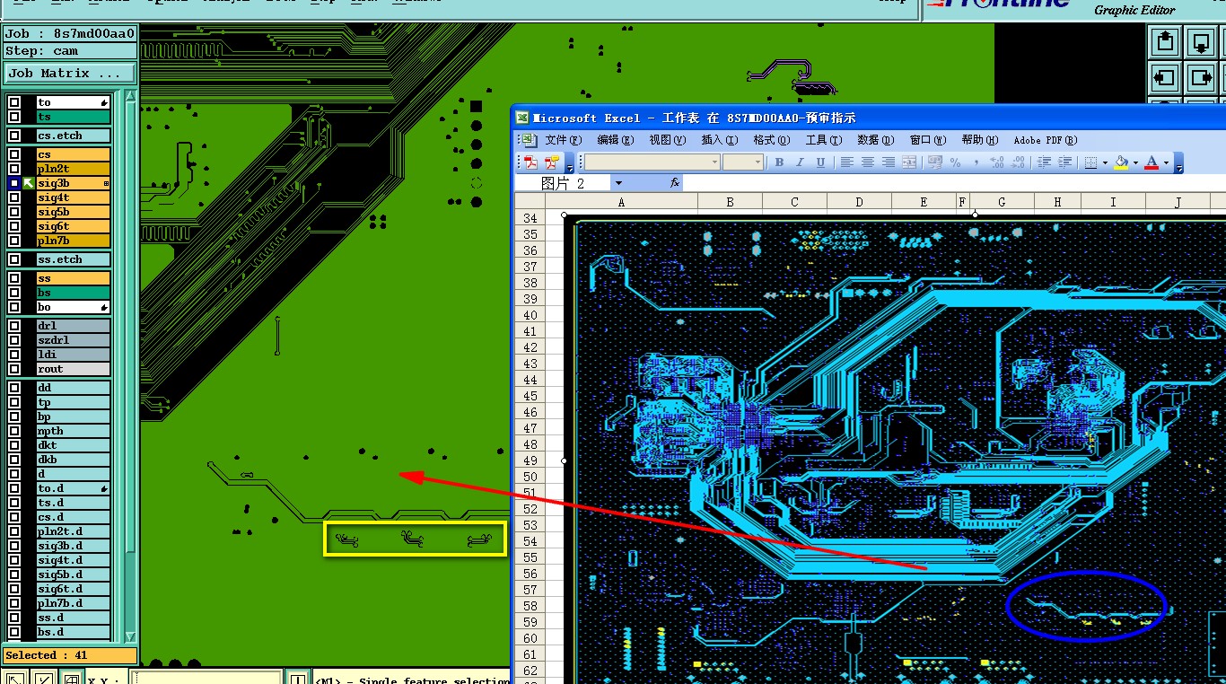Open the Adobe PDF(B) menu
This screenshot has width=1226, height=684.
pos(1045,140)
